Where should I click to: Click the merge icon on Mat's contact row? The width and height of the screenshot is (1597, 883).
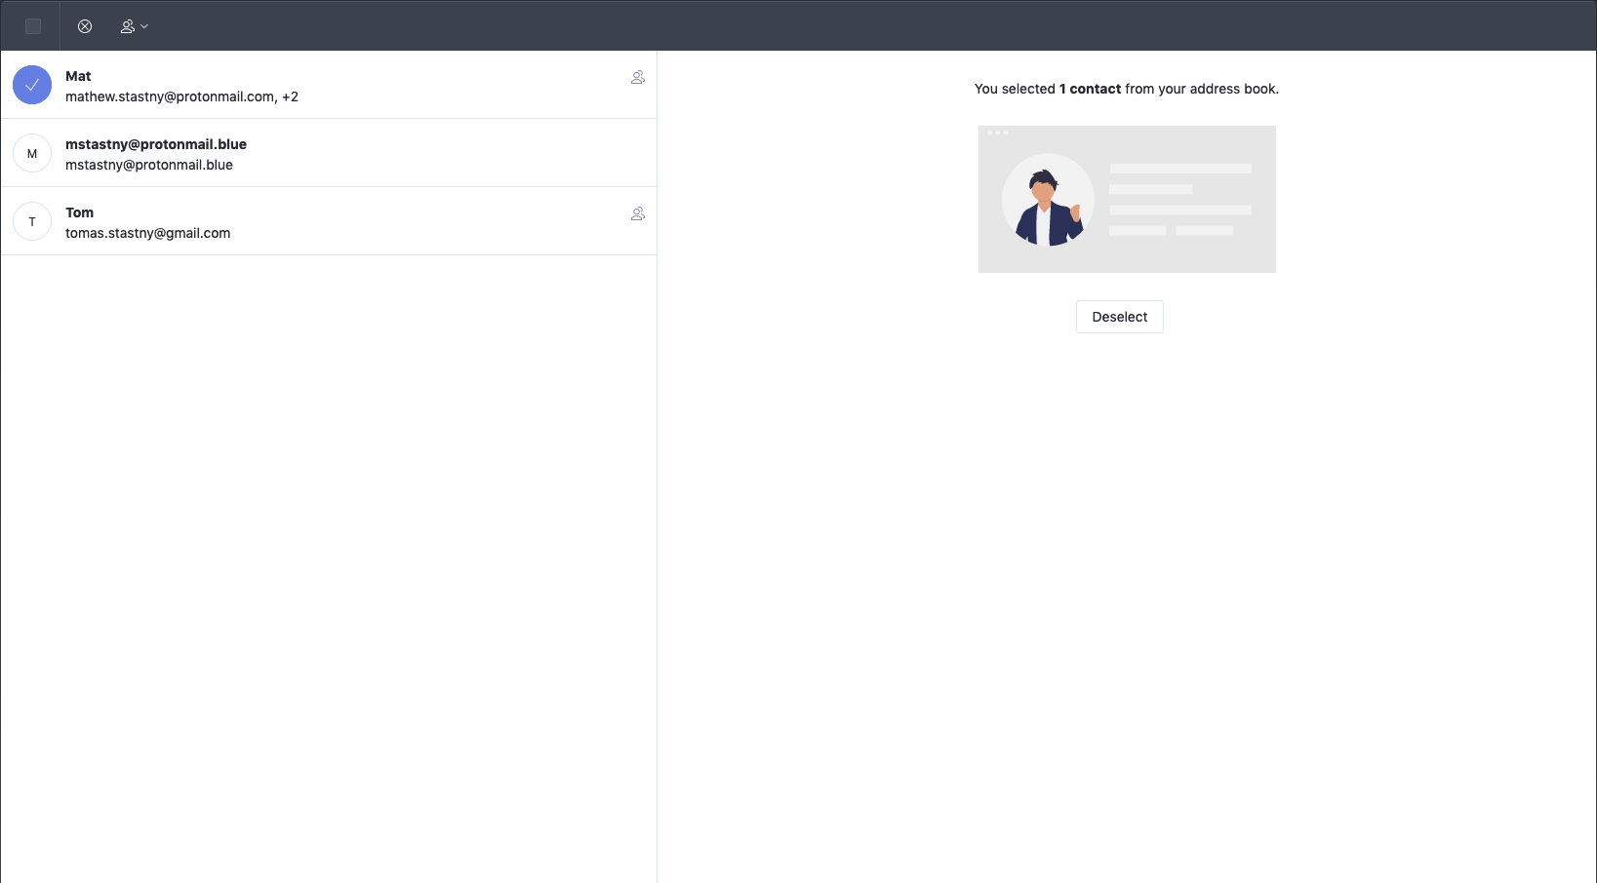637,77
